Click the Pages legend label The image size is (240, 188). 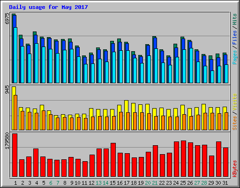pyautogui.click(x=234, y=57)
